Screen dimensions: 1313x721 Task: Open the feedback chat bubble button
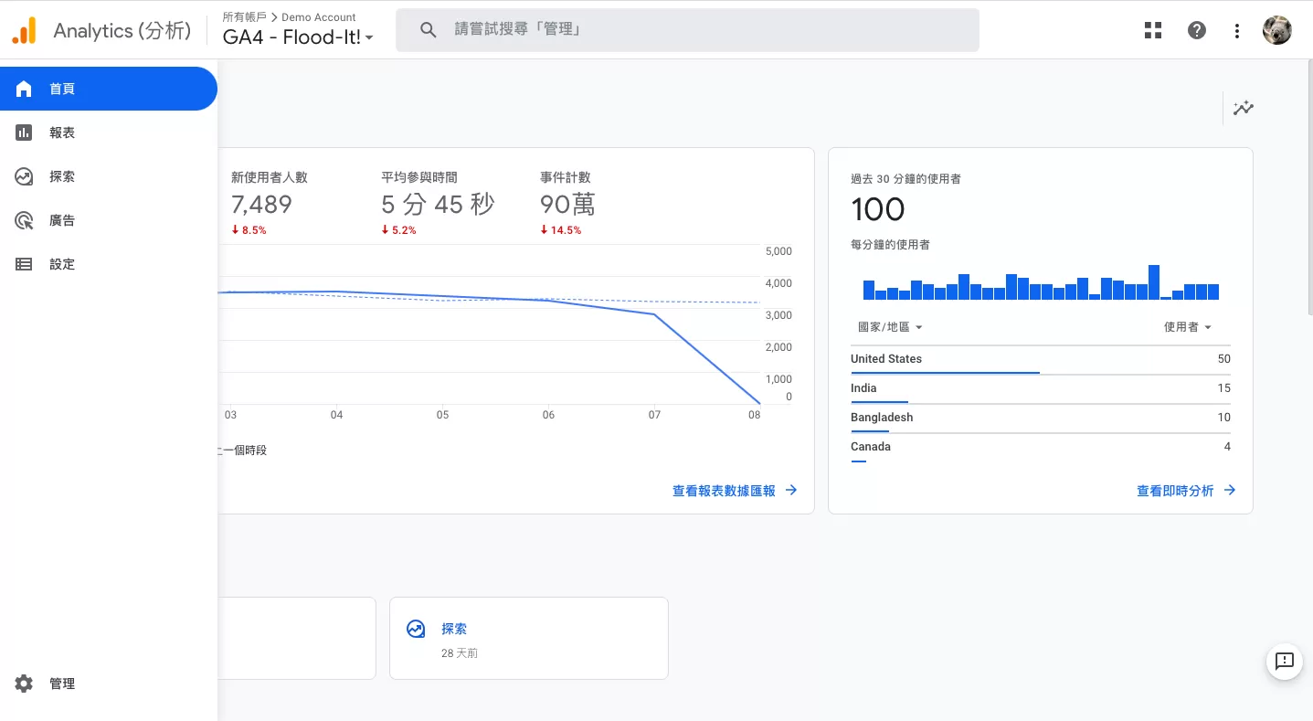point(1285,662)
